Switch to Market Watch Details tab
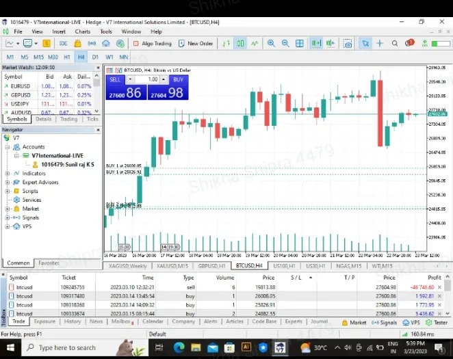Viewport: 453px width, 359px height. (x=44, y=119)
